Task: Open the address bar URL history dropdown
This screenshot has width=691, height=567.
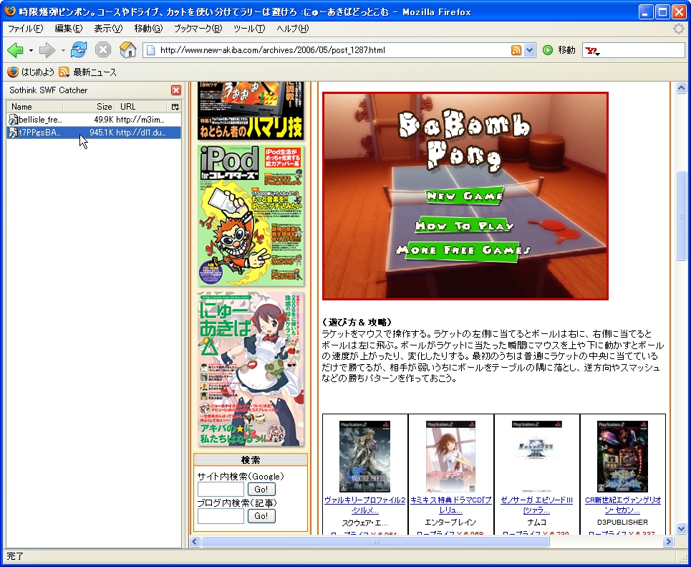Action: pos(530,50)
